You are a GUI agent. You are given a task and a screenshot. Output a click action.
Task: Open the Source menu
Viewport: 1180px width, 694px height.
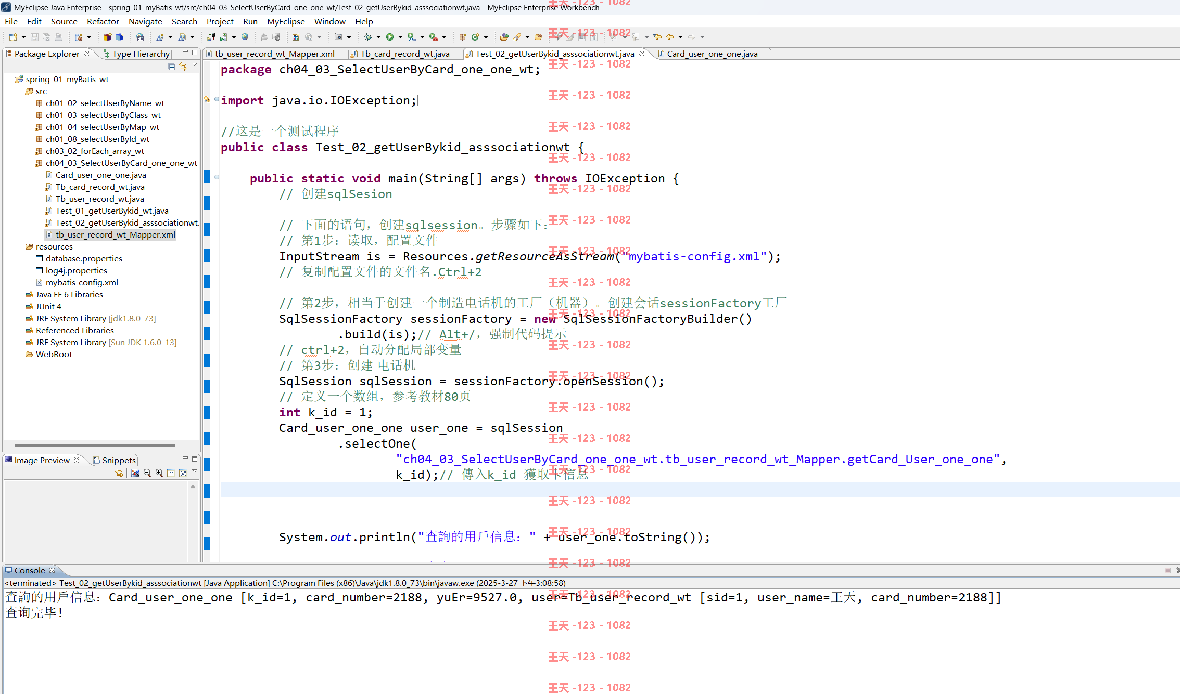(64, 21)
